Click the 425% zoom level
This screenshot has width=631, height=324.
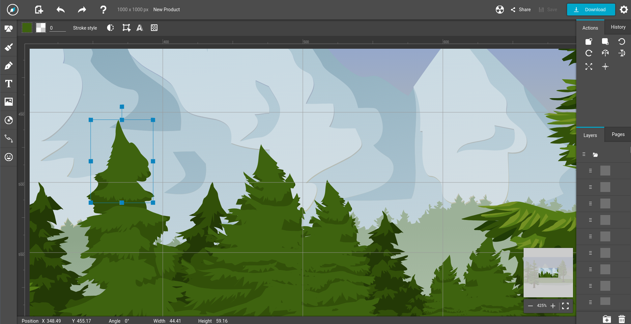click(542, 306)
